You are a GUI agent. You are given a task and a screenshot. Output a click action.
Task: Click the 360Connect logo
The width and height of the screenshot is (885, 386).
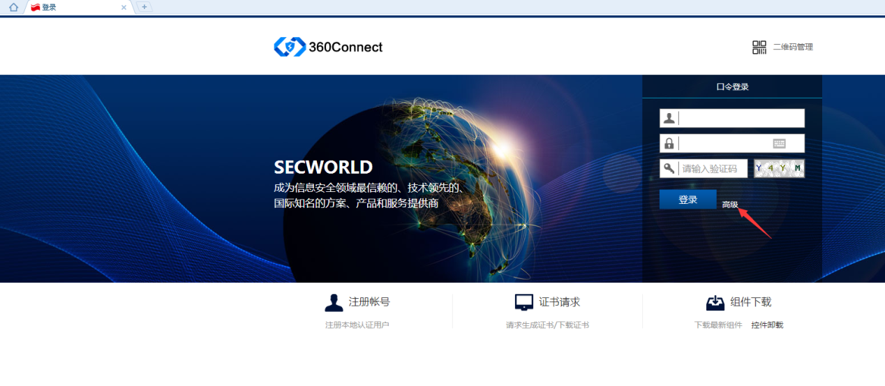tap(328, 47)
